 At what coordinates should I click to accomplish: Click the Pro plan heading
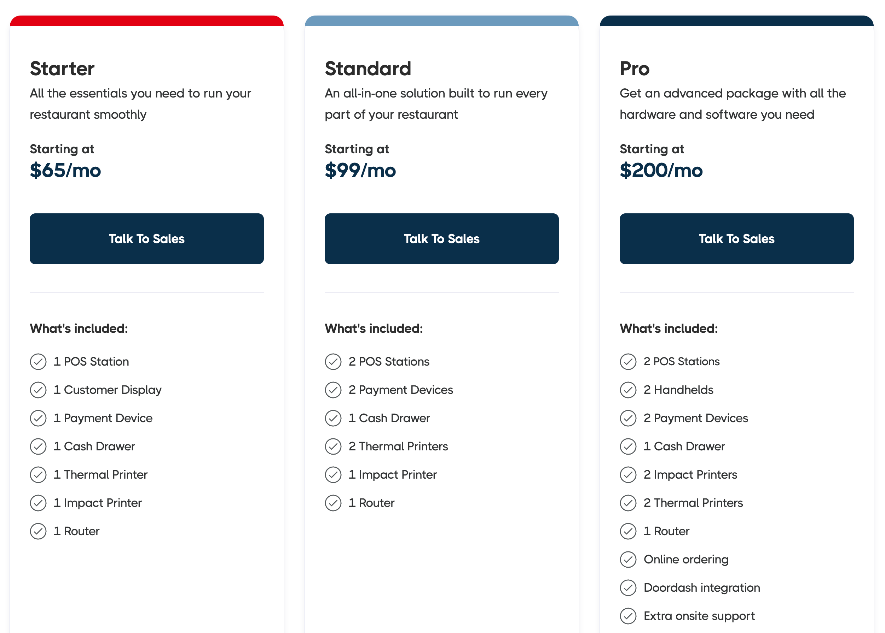coord(635,69)
